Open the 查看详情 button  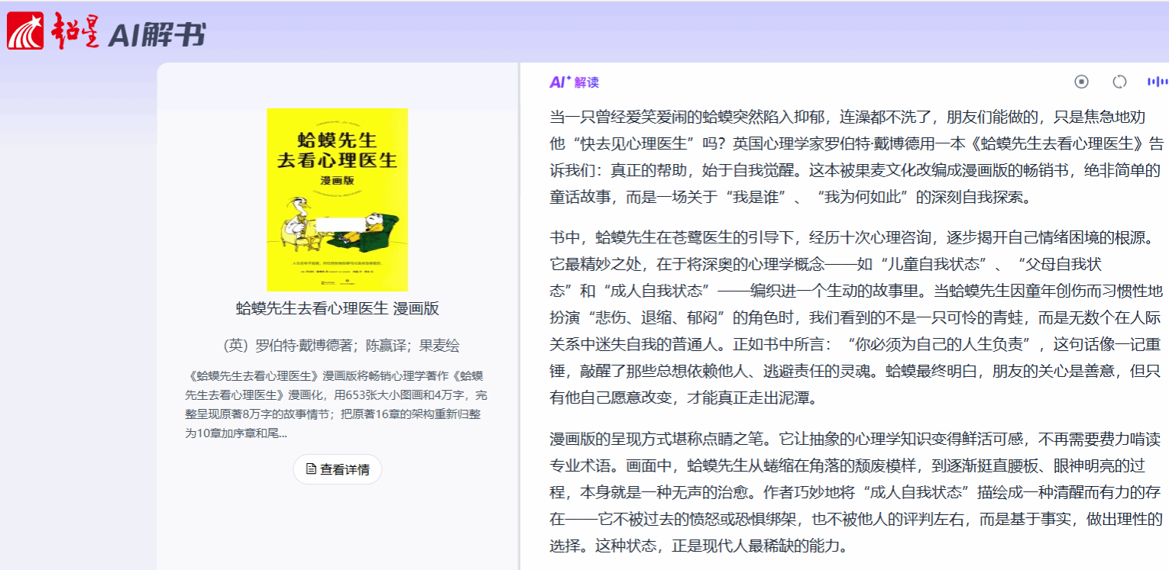[x=337, y=469]
